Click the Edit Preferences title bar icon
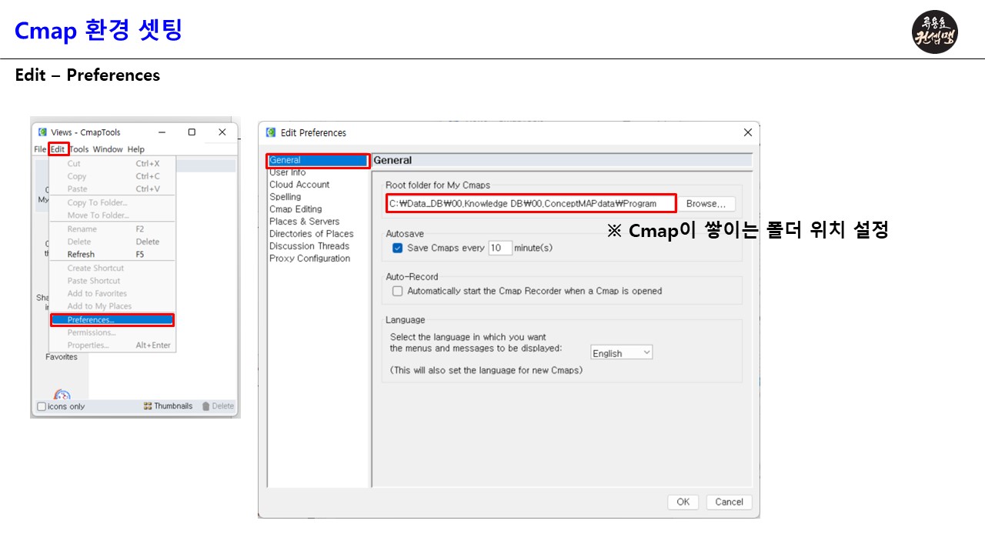Viewport: 985px width, 554px height. coord(271,132)
